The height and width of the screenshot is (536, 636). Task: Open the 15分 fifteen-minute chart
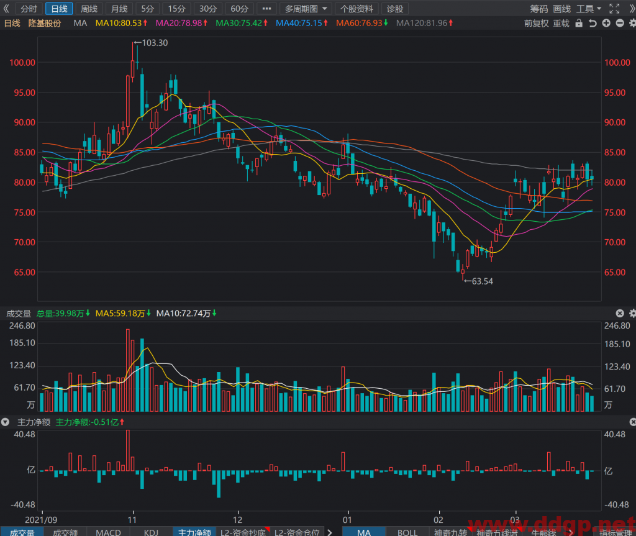pos(177,9)
